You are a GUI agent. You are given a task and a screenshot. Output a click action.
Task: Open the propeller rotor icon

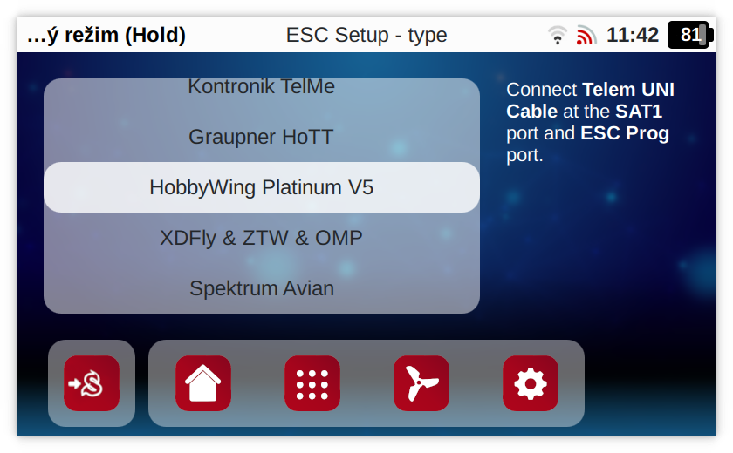[421, 383]
